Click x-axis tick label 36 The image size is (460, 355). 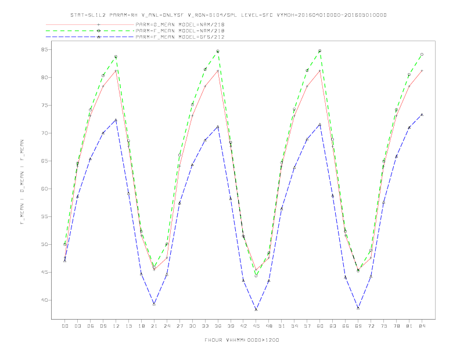[218, 326]
